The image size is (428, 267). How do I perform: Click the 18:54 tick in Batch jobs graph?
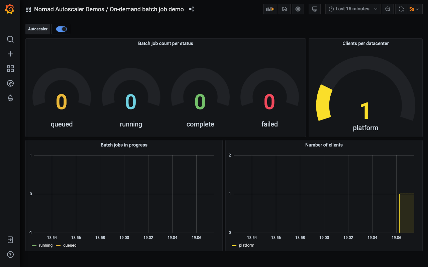(52, 238)
